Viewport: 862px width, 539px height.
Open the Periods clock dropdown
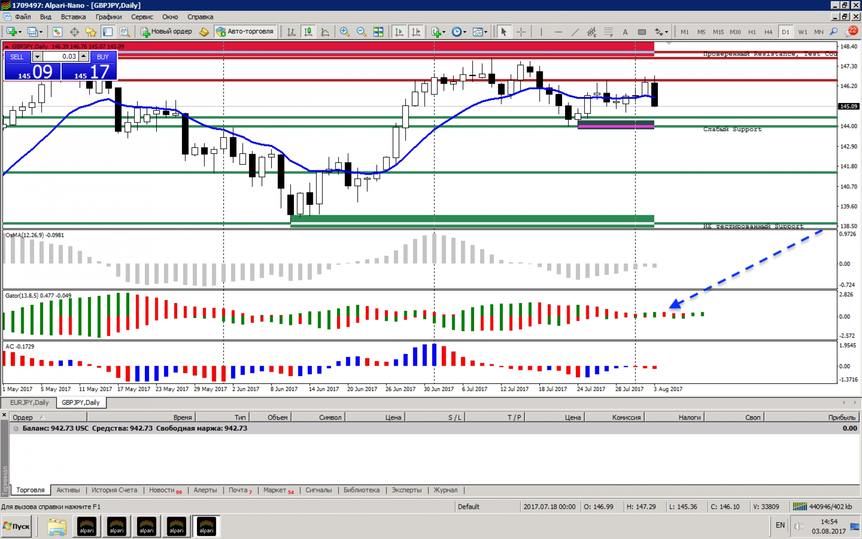click(x=459, y=31)
